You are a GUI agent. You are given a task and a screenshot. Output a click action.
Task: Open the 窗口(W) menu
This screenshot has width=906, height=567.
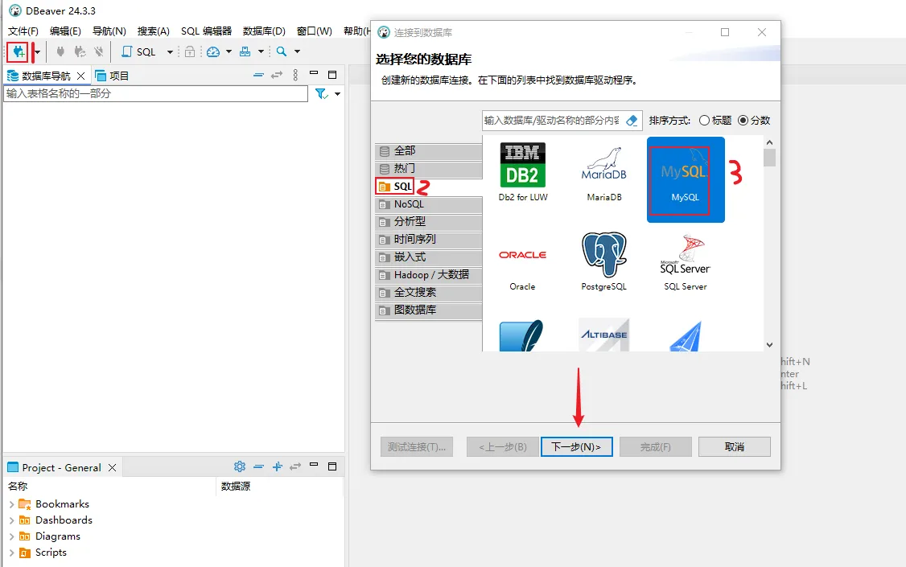pos(315,31)
